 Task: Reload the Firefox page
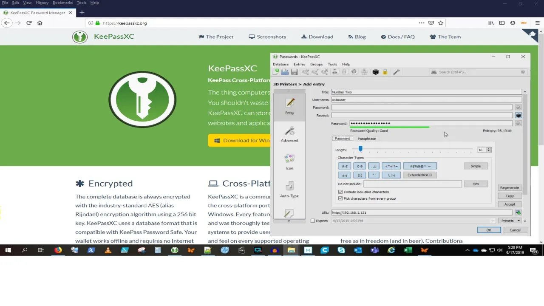pos(29,23)
